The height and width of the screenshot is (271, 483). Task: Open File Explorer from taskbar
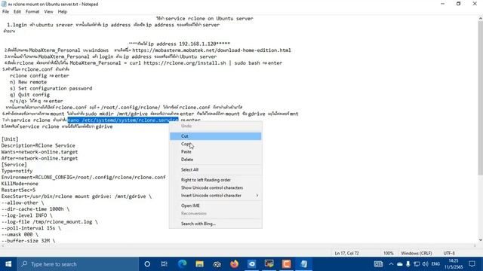click(x=199, y=264)
